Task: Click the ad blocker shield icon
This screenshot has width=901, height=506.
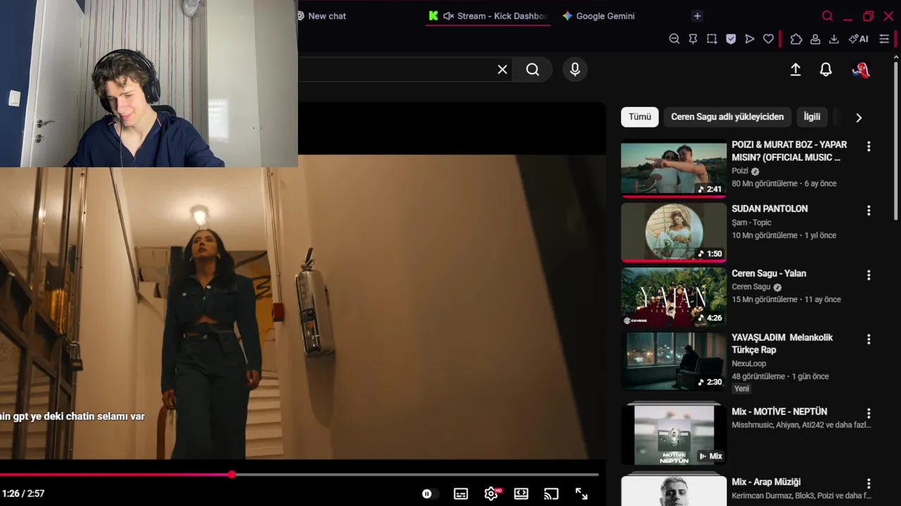Action: click(x=731, y=39)
